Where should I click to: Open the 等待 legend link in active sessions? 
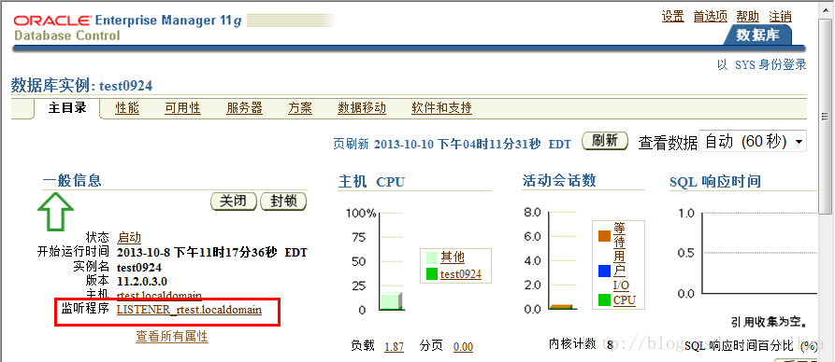619,235
